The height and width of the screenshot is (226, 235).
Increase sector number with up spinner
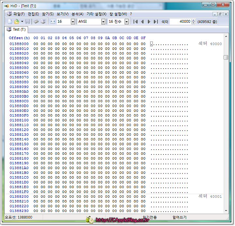(194, 20)
